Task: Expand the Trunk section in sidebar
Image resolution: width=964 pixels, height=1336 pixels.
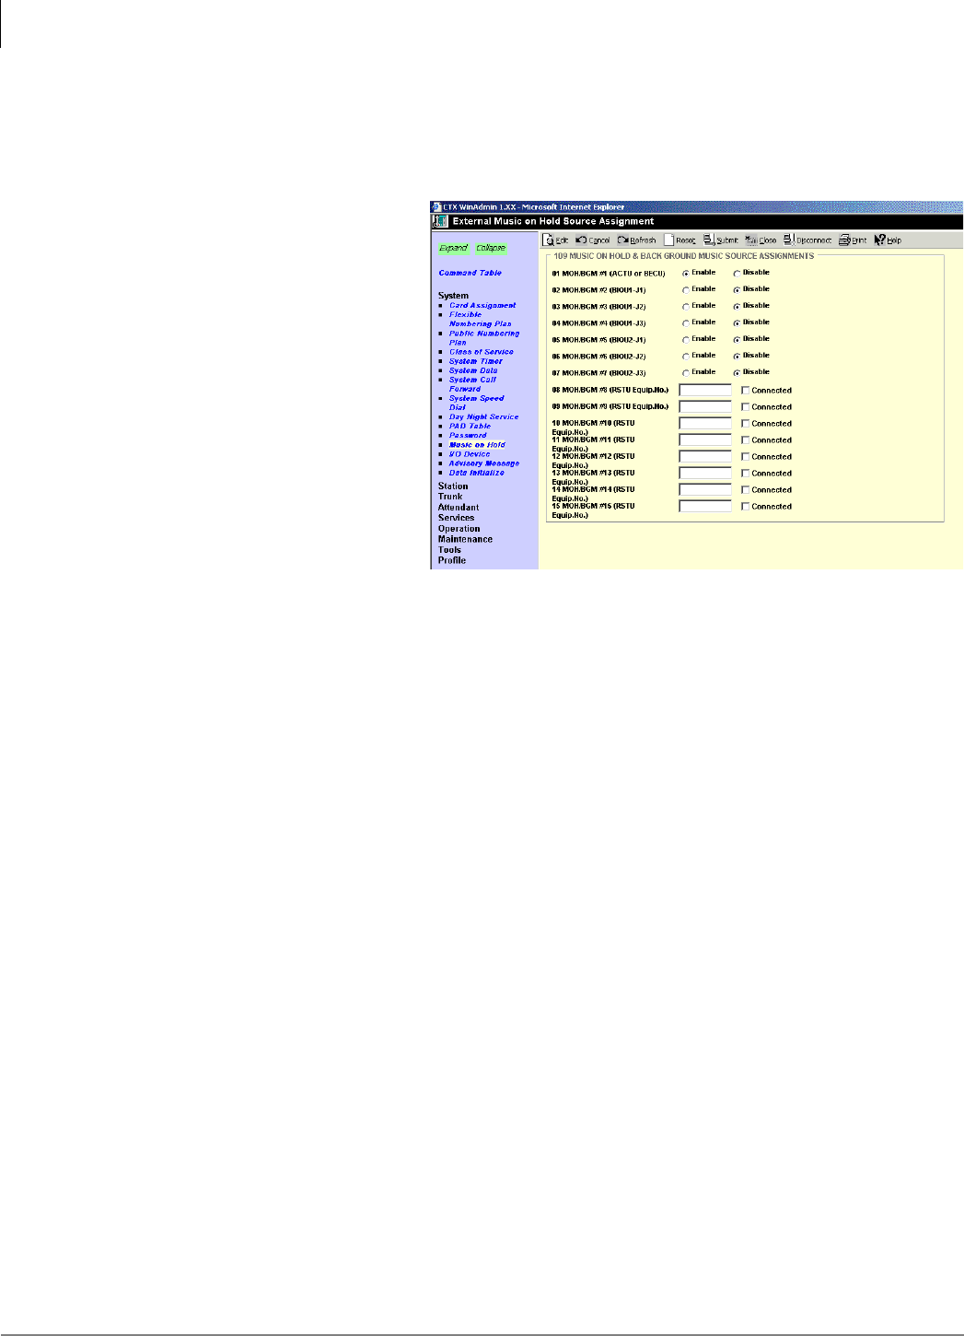Action: pos(450,497)
